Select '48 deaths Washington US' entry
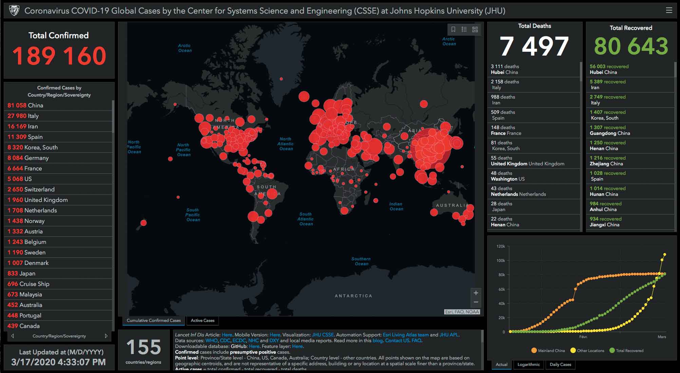This screenshot has width=680, height=373. 534,176
